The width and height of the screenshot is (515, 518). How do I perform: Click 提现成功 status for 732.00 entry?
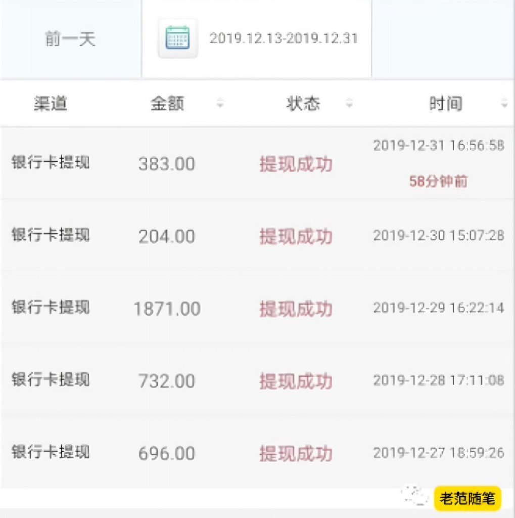click(x=296, y=381)
